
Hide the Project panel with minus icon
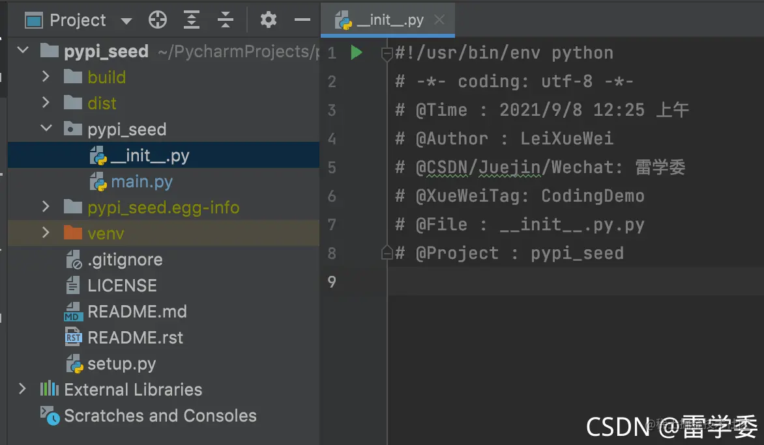[302, 20]
